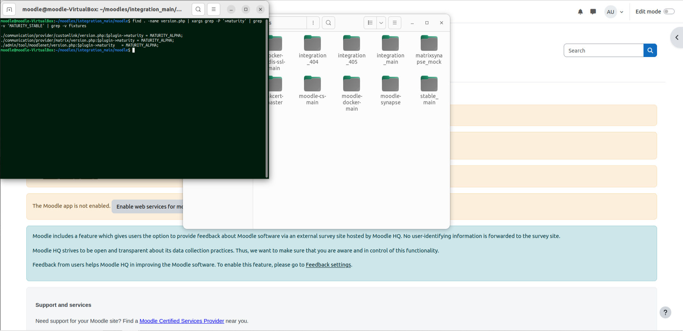Select customlink MATURITY_ALPHA output line

[92, 36]
